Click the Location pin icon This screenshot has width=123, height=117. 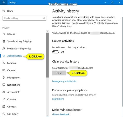point(4,63)
